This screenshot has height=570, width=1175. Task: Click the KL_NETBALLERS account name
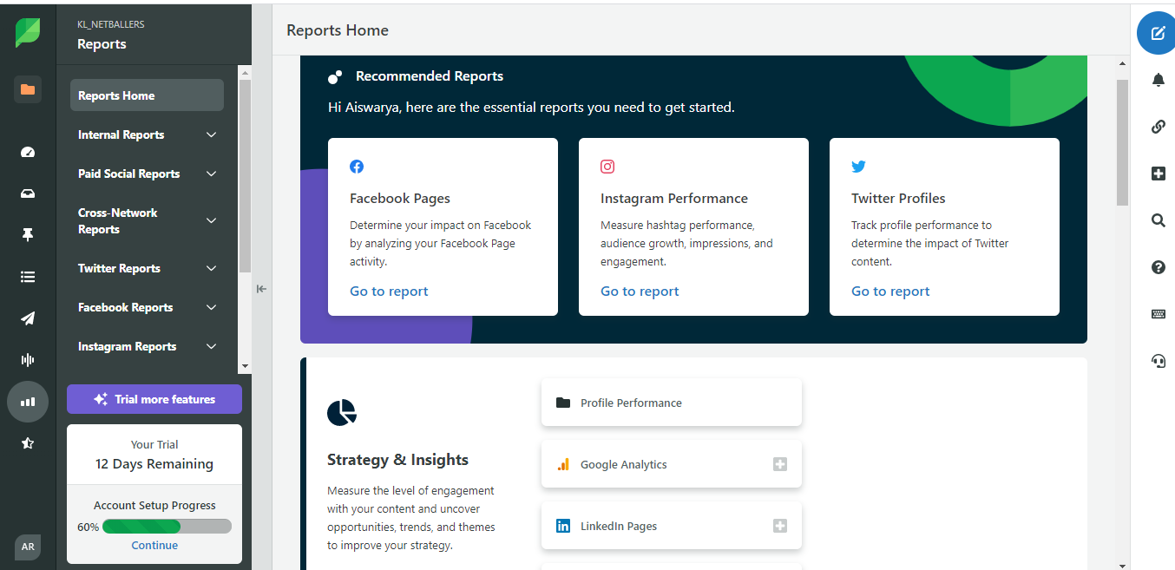coord(110,25)
